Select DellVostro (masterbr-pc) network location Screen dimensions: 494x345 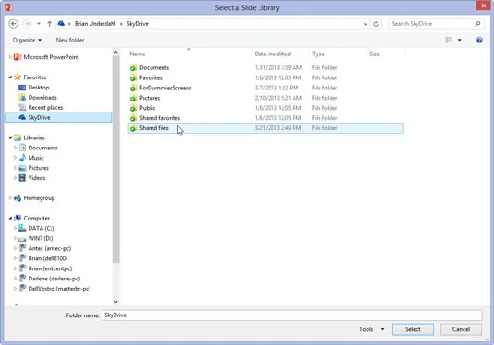pyautogui.click(x=59, y=289)
